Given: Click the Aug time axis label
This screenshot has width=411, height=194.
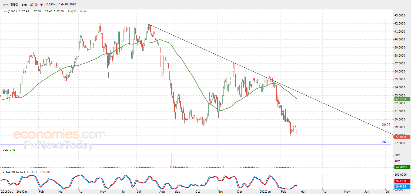Looking at the screenshot, I should point(162,192).
